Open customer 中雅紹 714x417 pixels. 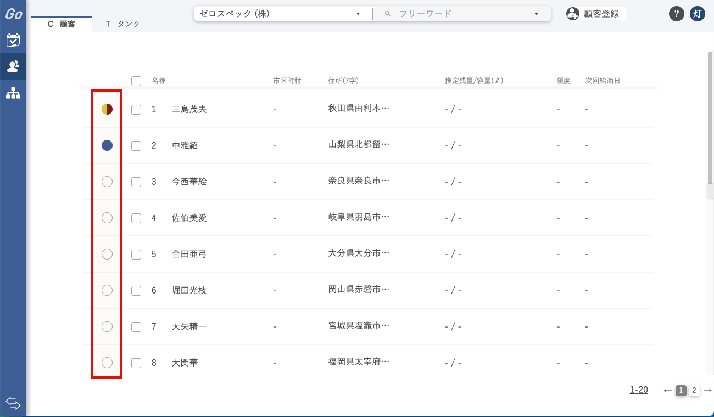click(x=185, y=145)
